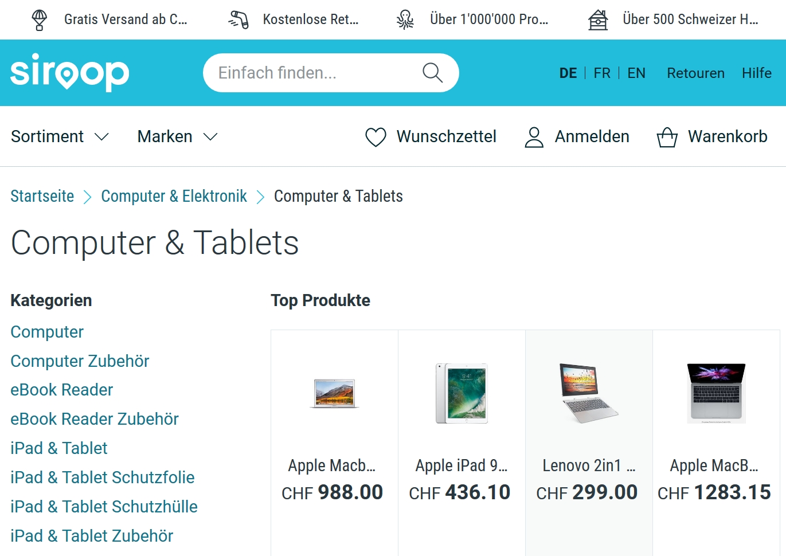The width and height of the screenshot is (786, 556).
Task: Switch language to FR
Action: point(602,73)
